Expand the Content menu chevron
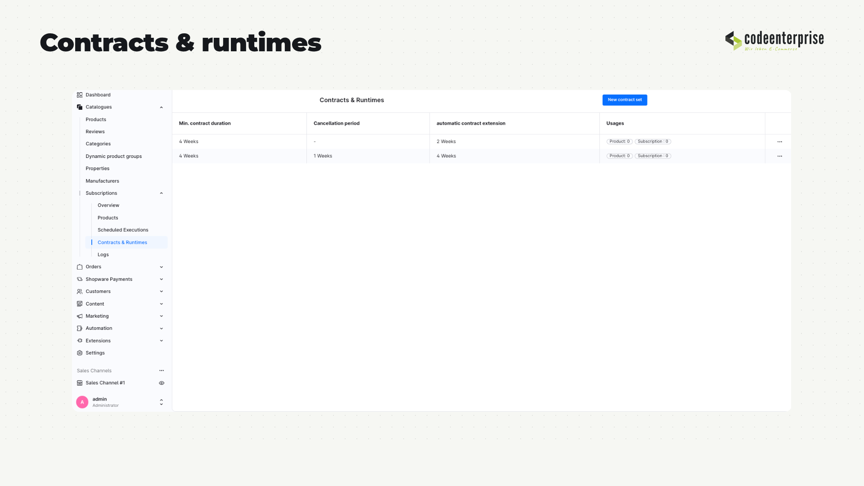The width and height of the screenshot is (864, 486). 162,304
